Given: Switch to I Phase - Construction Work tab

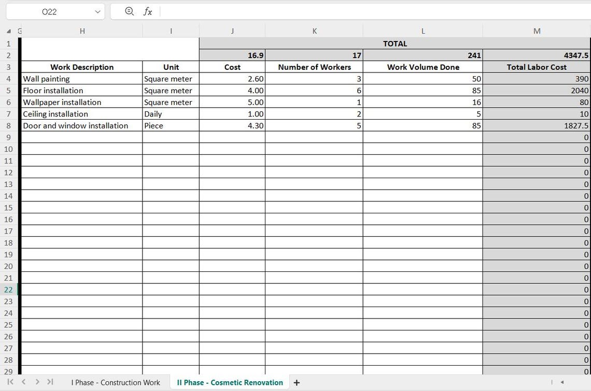Looking at the screenshot, I should point(116,382).
